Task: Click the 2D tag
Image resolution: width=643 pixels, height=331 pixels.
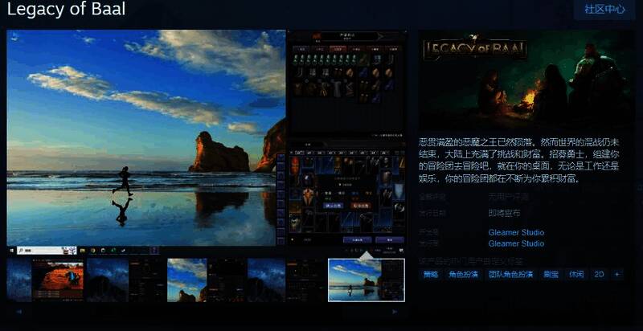Action: coord(599,274)
